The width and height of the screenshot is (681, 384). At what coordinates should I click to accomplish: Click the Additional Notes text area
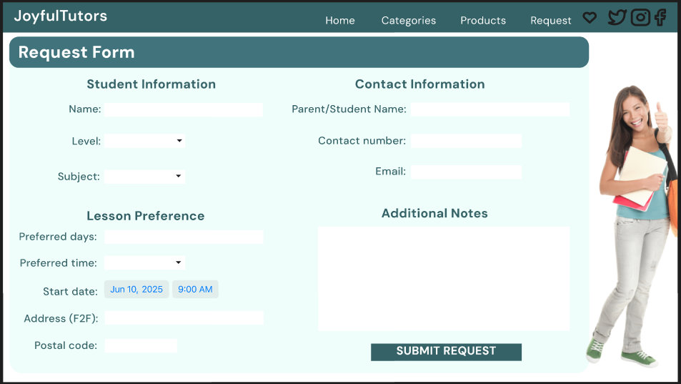click(x=444, y=279)
